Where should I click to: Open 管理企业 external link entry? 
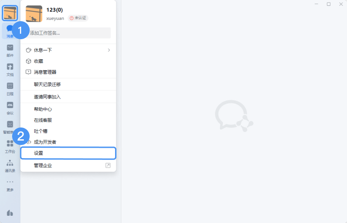point(68,165)
